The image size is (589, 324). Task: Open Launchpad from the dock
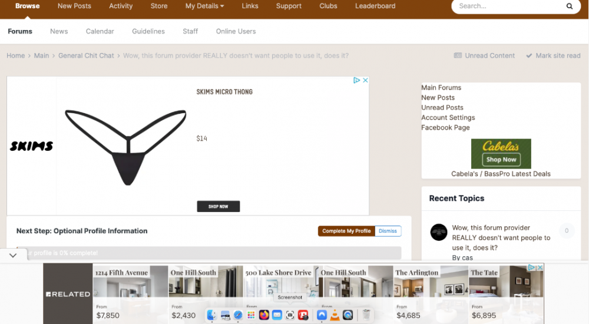coord(251,315)
